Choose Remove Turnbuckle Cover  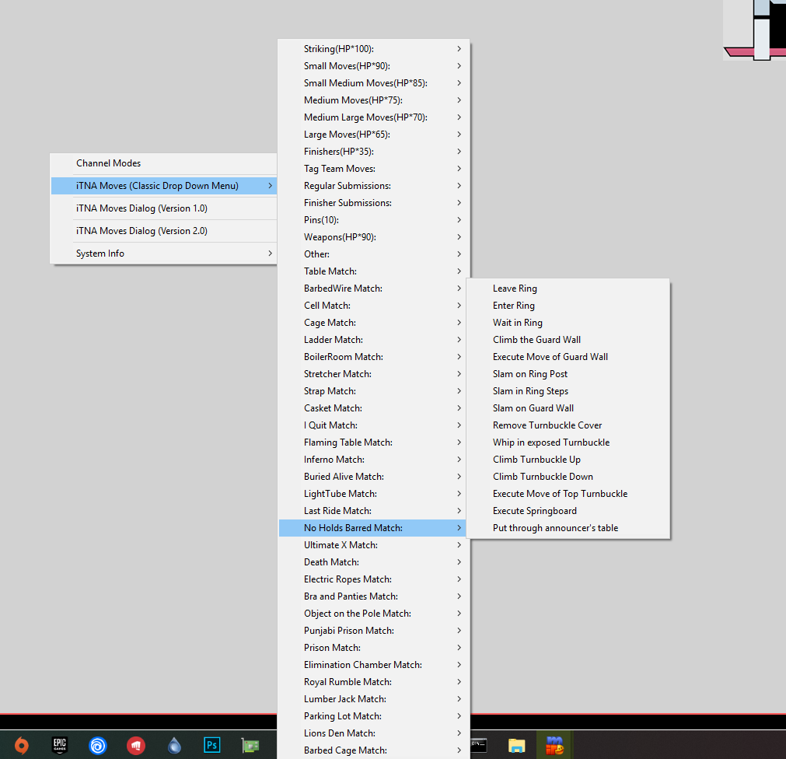pos(568,425)
